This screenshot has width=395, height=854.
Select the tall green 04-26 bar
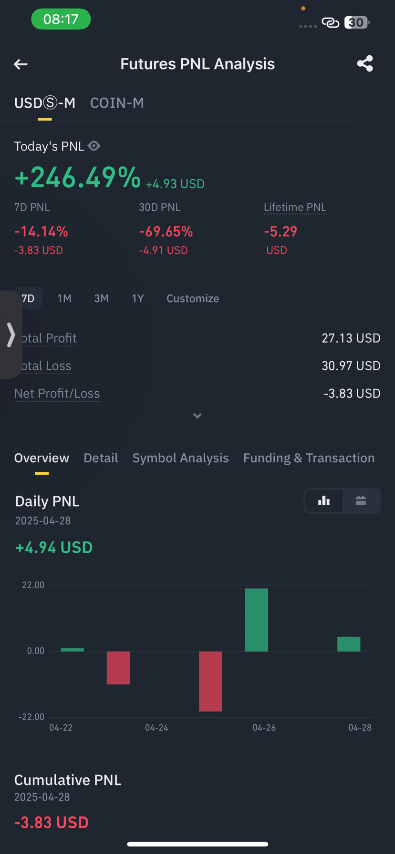(x=257, y=620)
